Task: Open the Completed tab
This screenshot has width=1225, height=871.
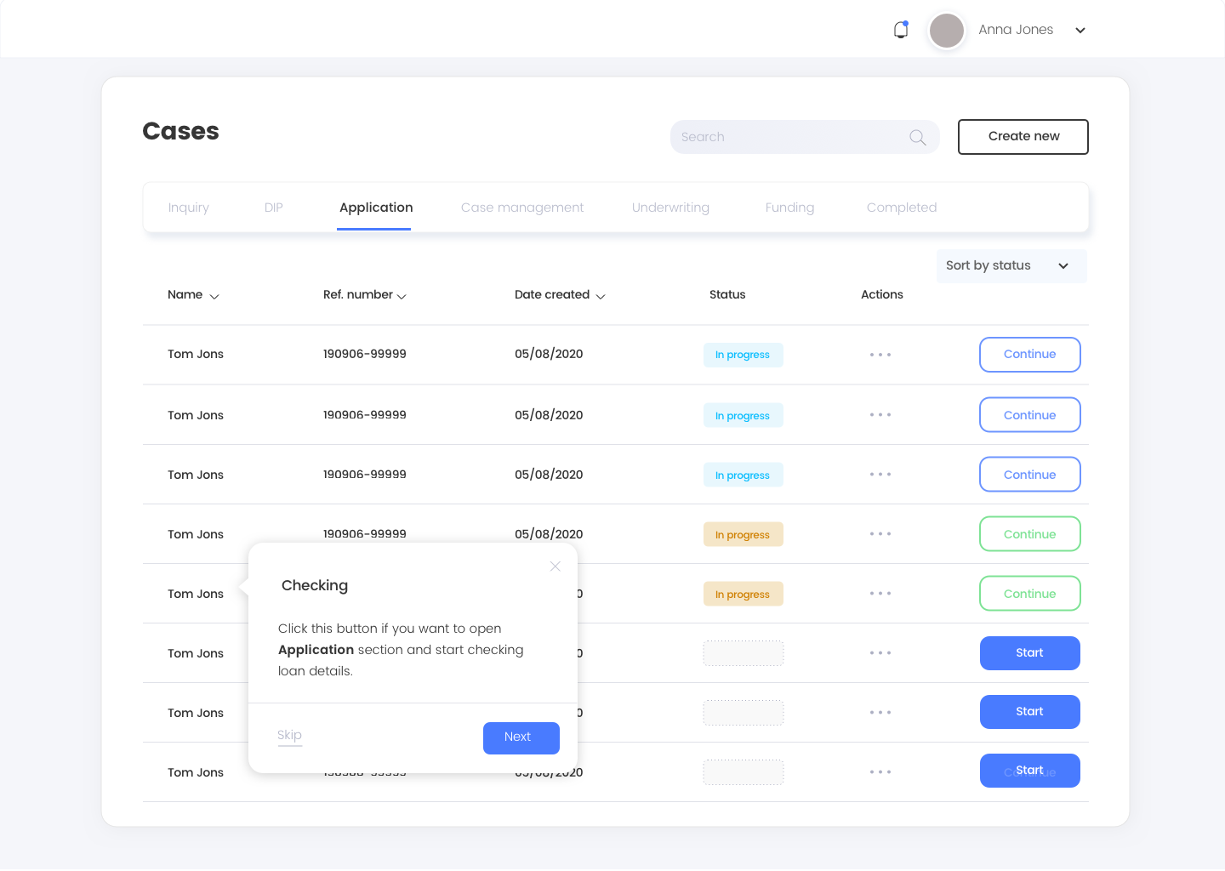Action: [901, 207]
